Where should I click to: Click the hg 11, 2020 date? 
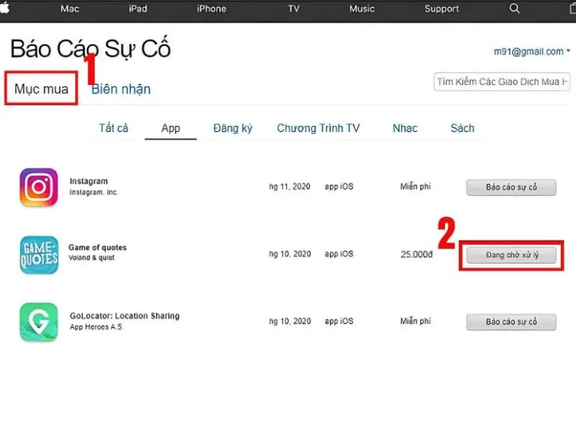(289, 186)
